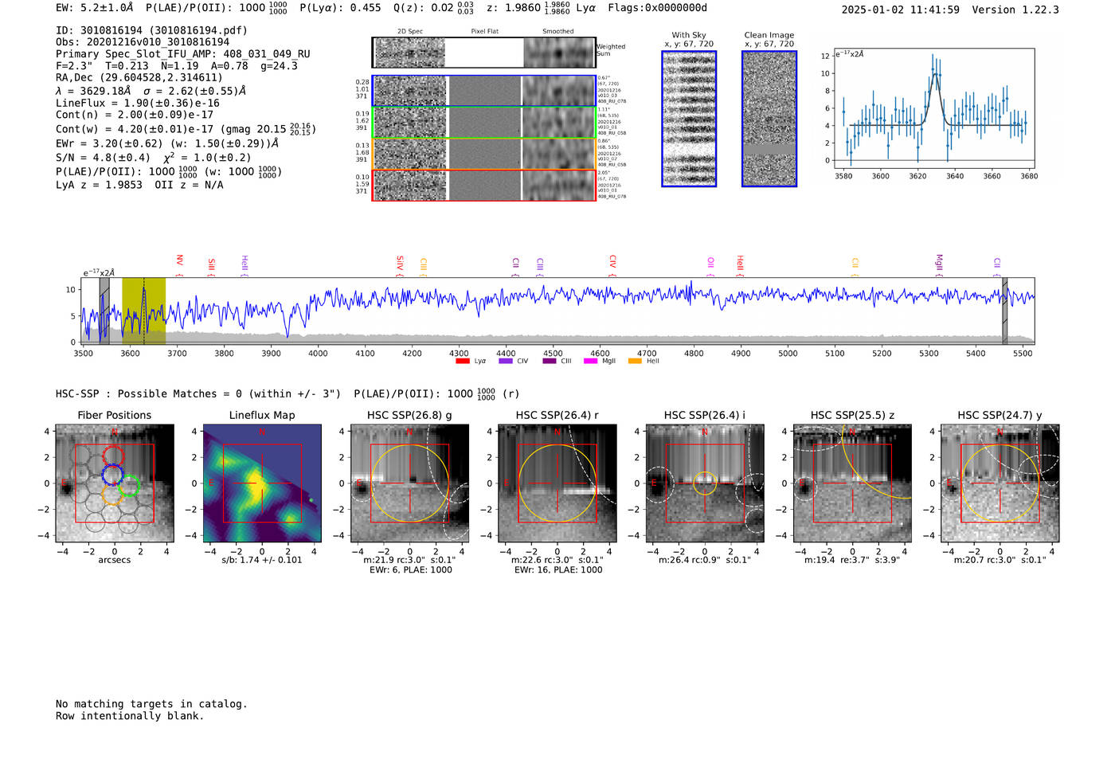Image resolution: width=1115 pixels, height=759 pixels.
Task: Click the 'Obs: 20201216v010_3010816194' line
Action: [143, 42]
